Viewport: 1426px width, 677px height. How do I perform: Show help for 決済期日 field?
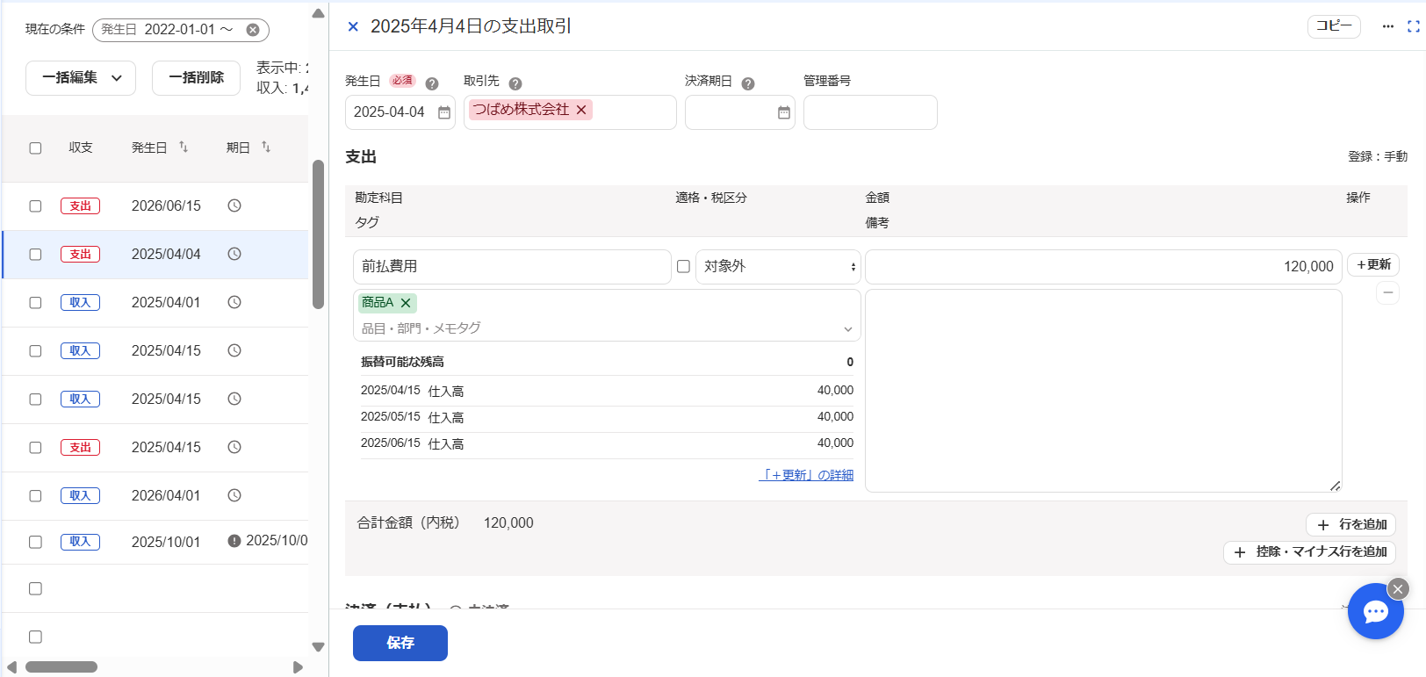[748, 83]
